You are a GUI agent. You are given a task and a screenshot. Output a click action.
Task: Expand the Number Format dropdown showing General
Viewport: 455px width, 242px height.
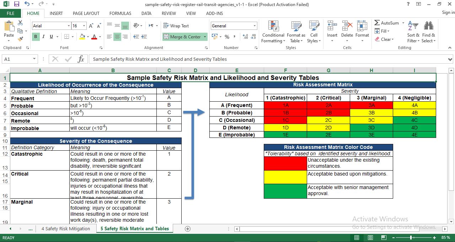[x=255, y=26]
